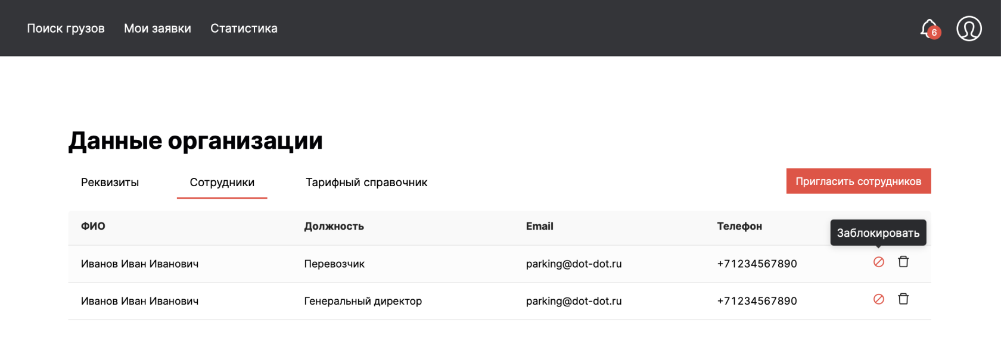Open the notifications bell icon
This screenshot has width=1001, height=351.
[928, 27]
